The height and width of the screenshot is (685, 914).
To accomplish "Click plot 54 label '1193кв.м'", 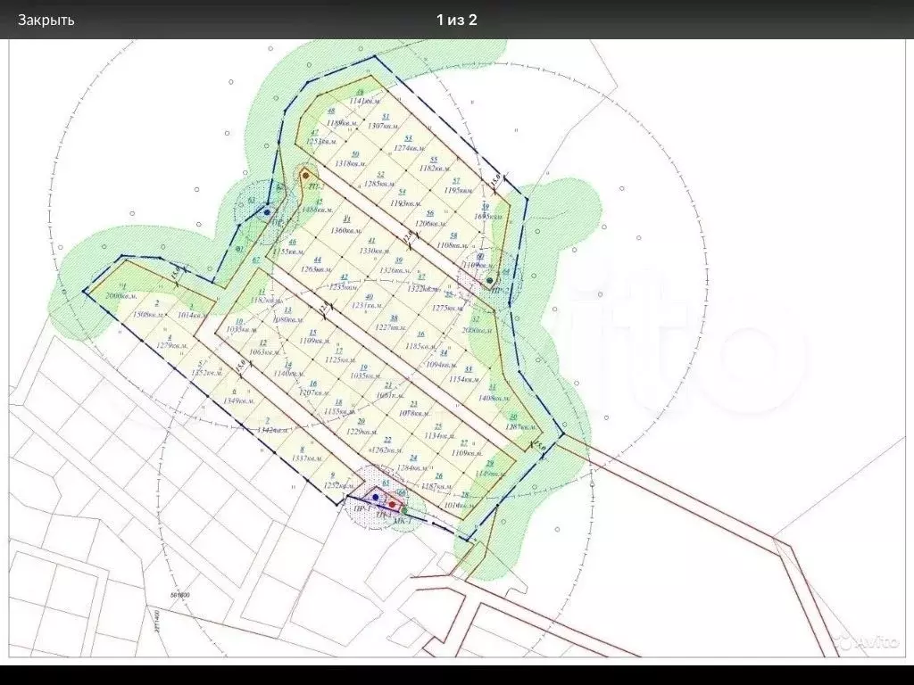I will point(406,203).
